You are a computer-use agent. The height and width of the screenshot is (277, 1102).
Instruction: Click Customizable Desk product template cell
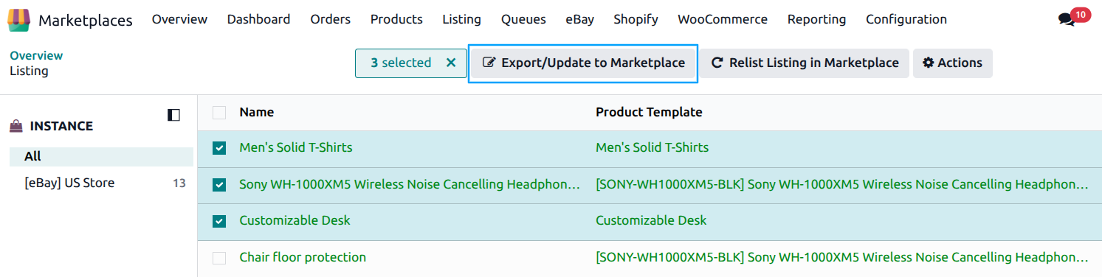[x=651, y=220]
